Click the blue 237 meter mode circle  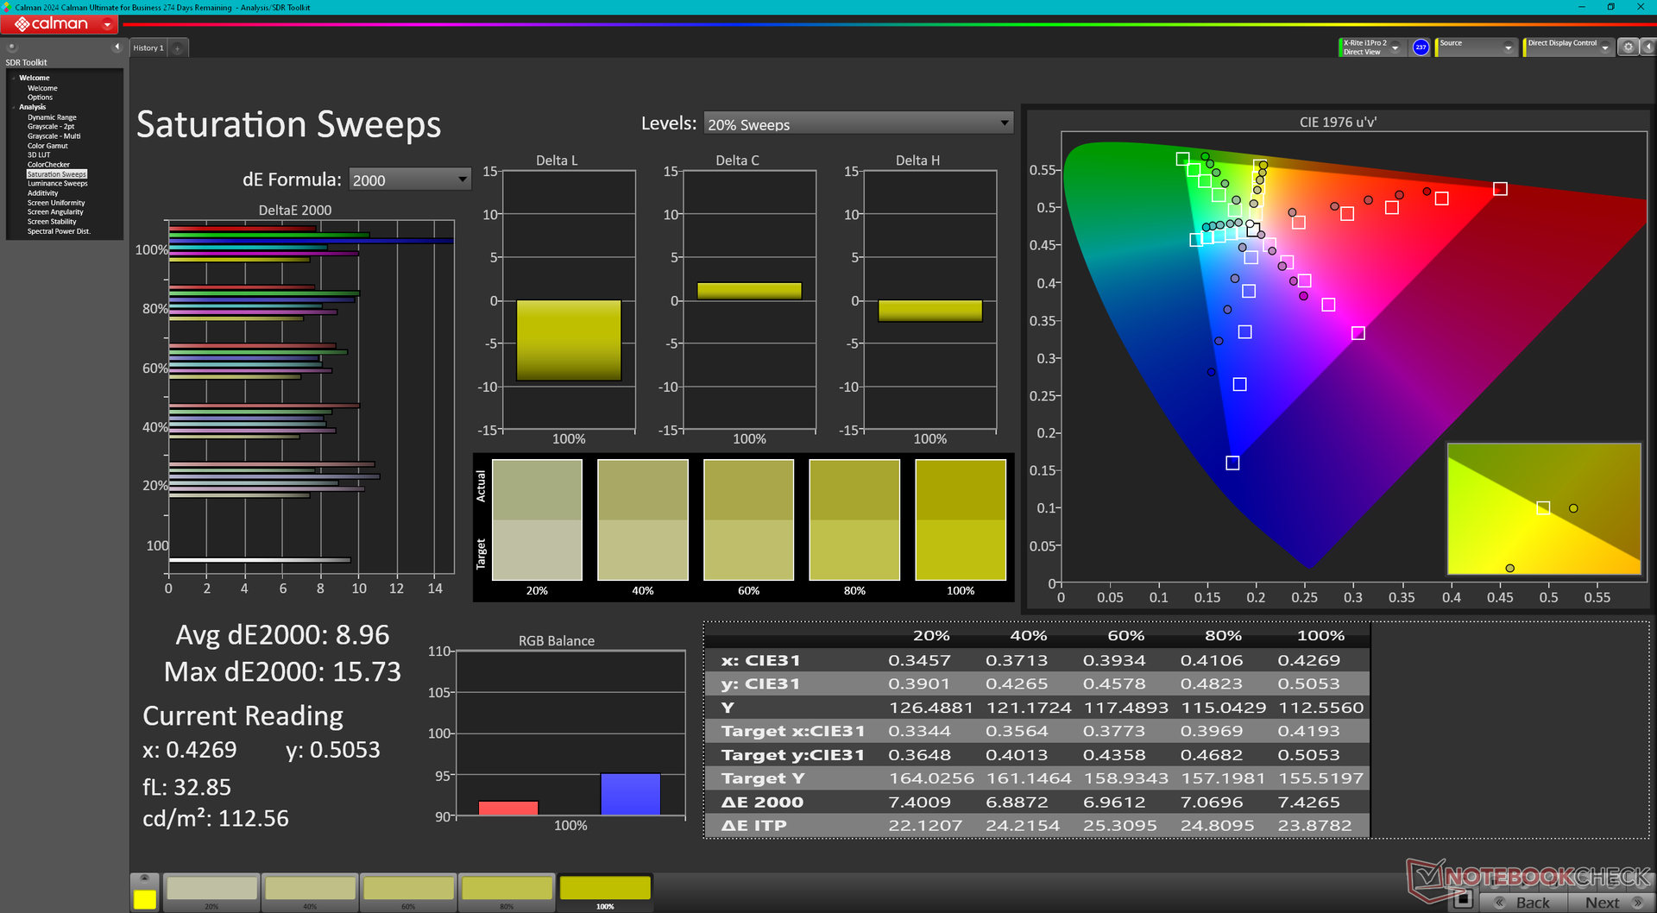coord(1421,47)
